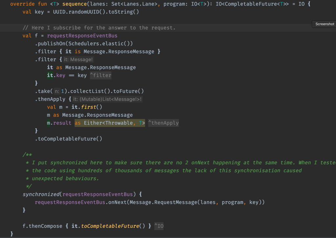
Task: Click the ^IO inlay hint
Action: 159,226
